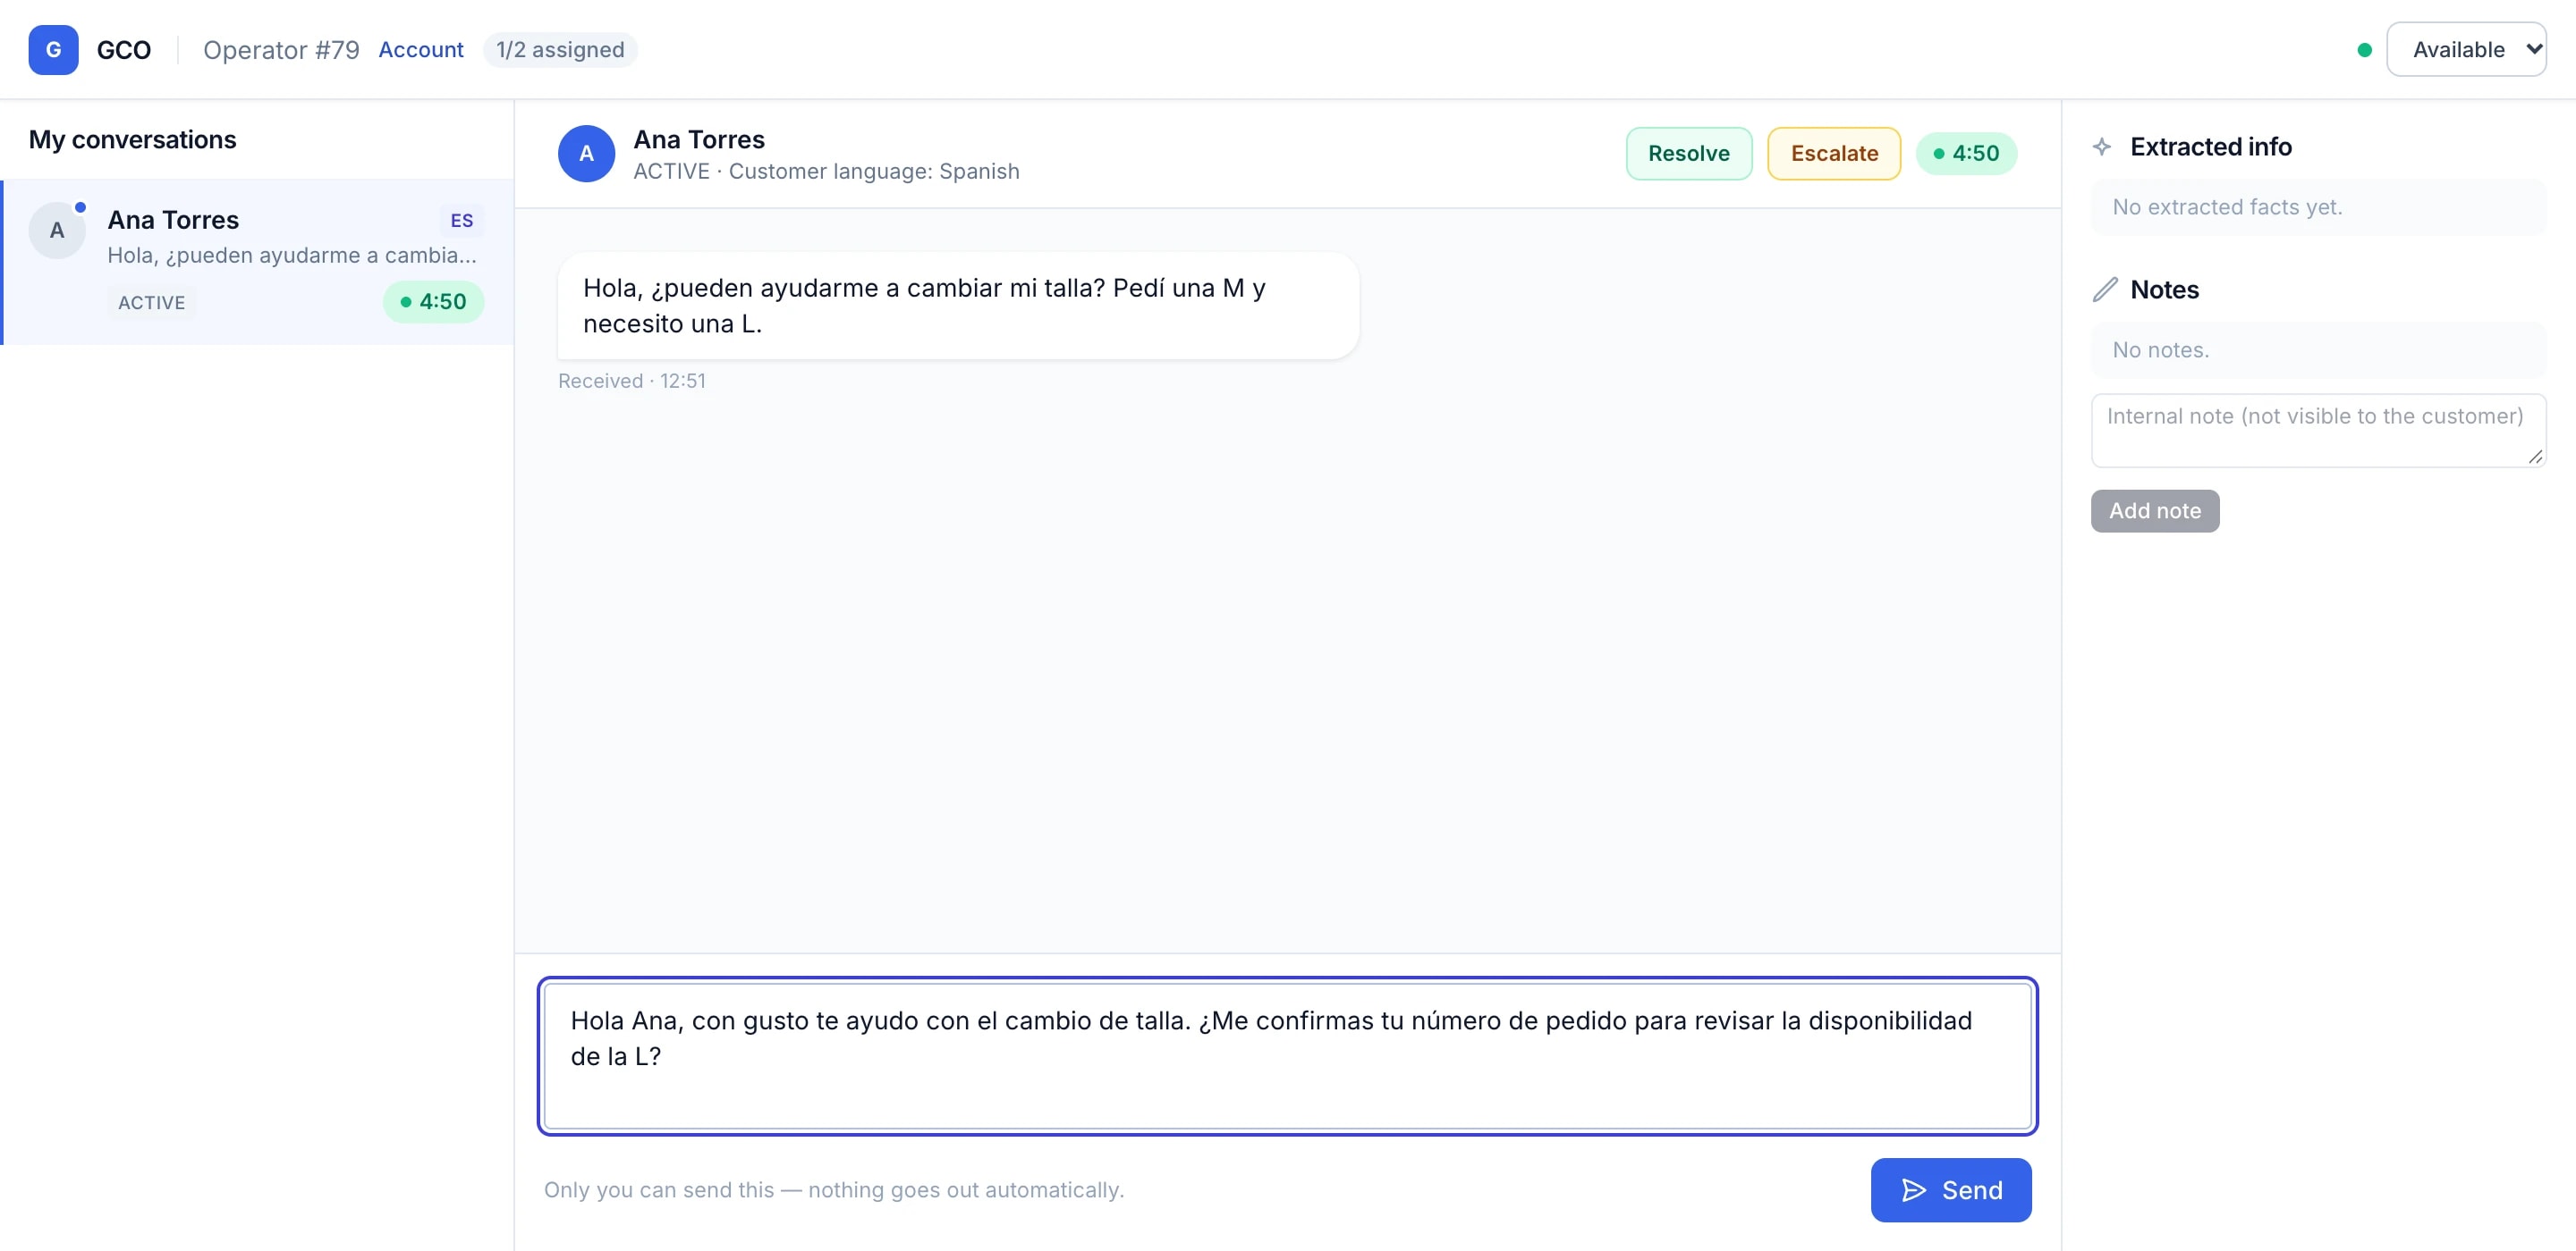Click the ES language tag
This screenshot has width=2576, height=1251.
(x=461, y=221)
